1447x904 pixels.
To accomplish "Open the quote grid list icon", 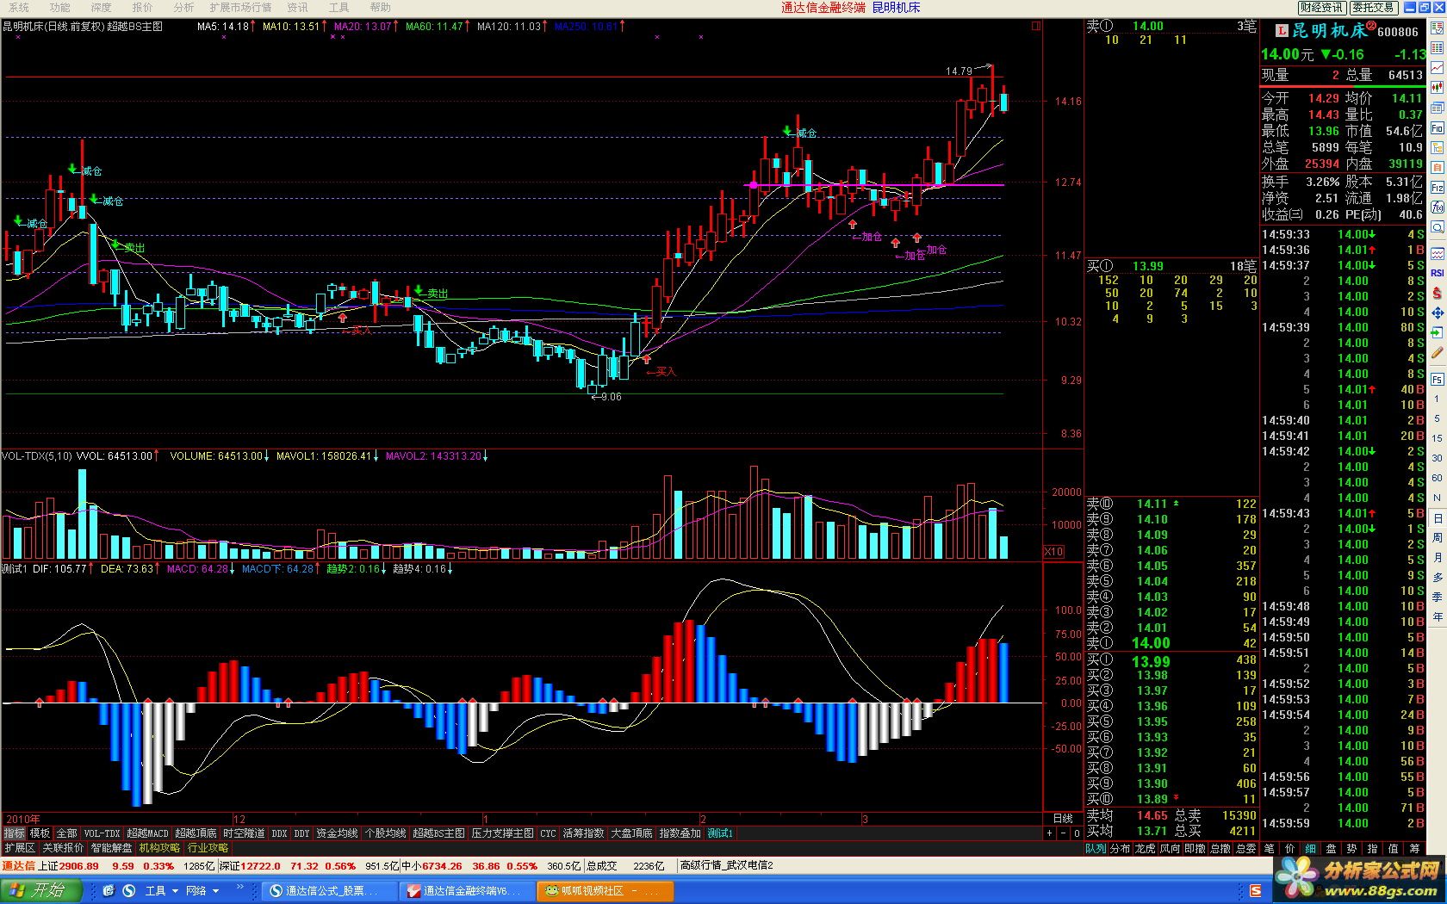I will coord(1437,47).
